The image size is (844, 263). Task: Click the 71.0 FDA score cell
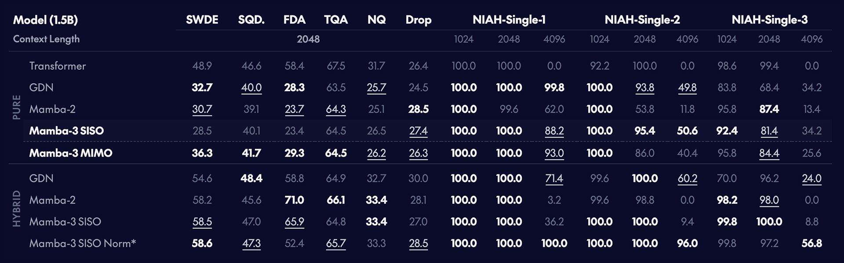click(294, 200)
